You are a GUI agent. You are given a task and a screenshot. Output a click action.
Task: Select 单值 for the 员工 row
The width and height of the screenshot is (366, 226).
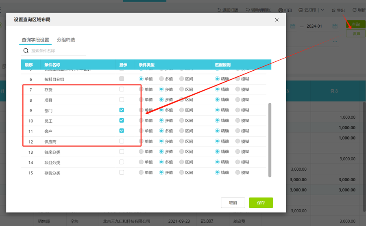point(141,120)
